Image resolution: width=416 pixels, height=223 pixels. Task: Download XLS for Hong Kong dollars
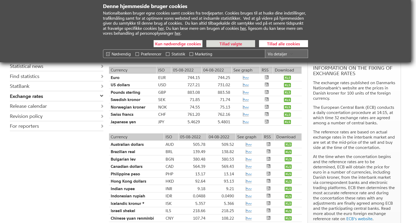[x=288, y=182]
